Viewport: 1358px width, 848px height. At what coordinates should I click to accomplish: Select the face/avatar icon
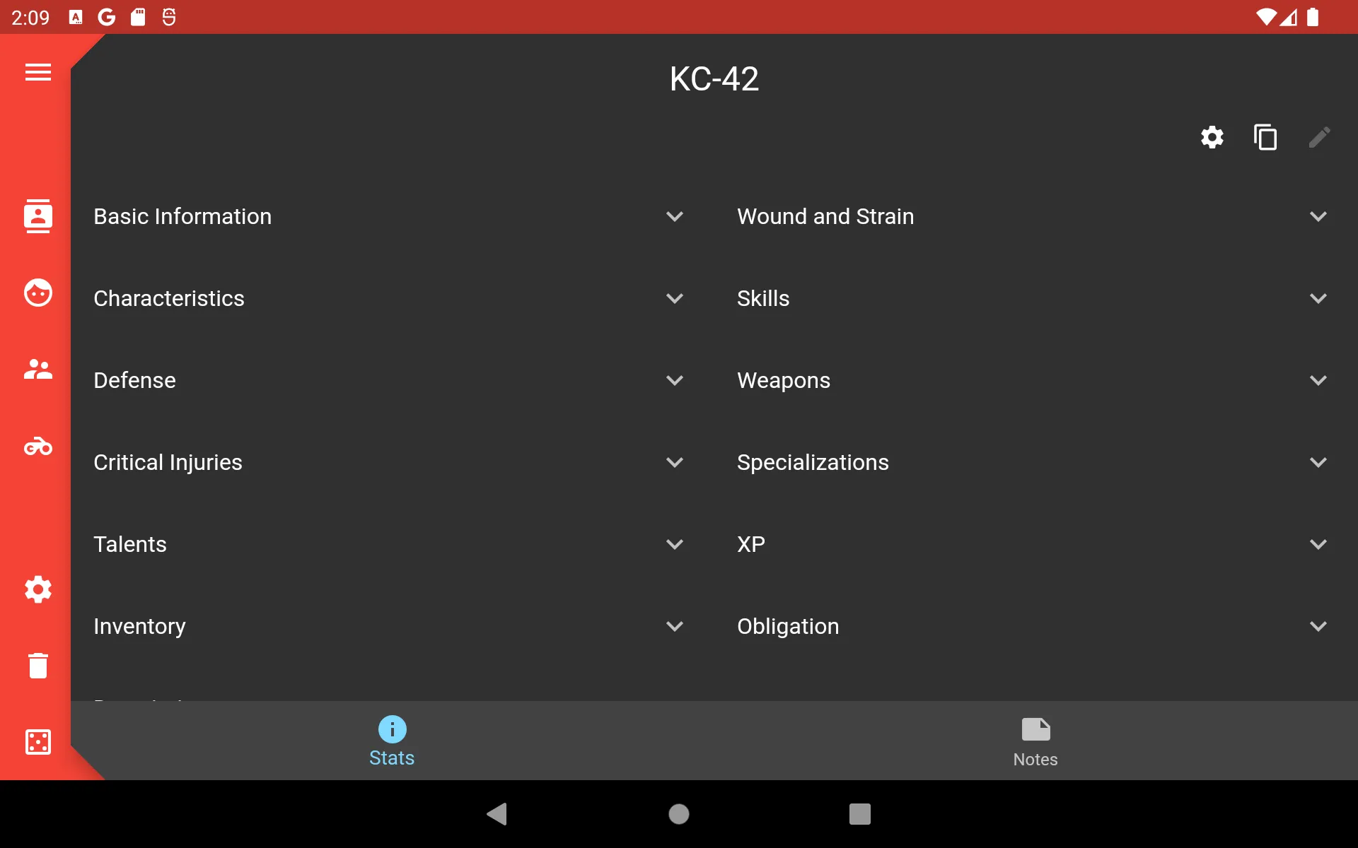pos(37,292)
